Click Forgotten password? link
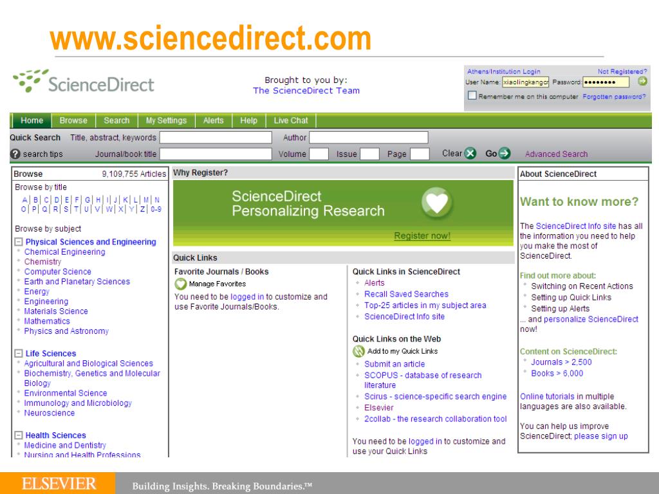 point(614,96)
